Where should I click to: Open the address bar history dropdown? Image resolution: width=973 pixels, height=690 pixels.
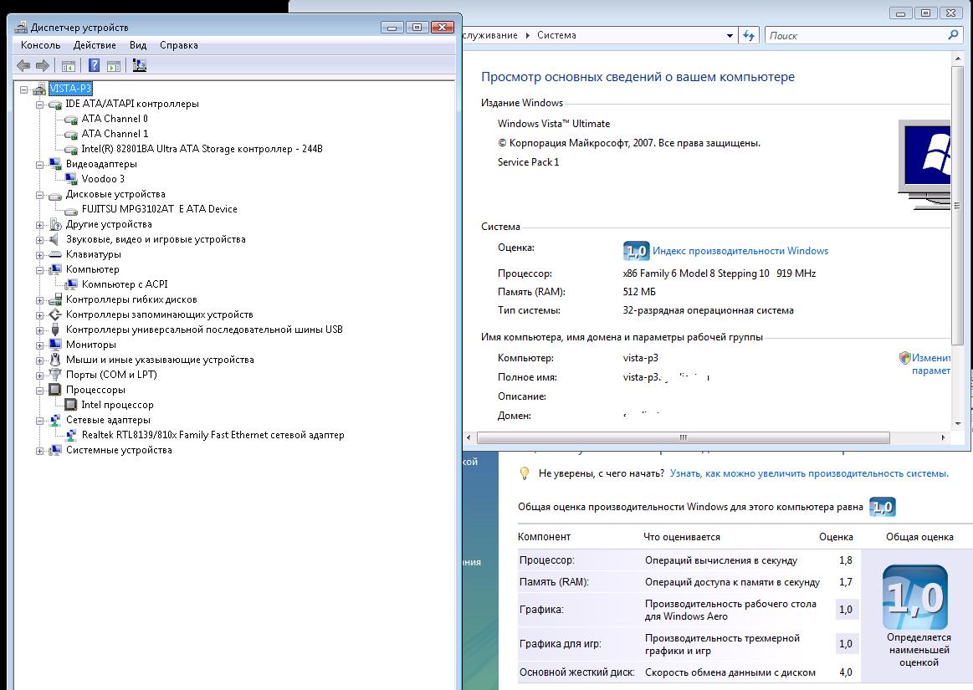[x=730, y=36]
